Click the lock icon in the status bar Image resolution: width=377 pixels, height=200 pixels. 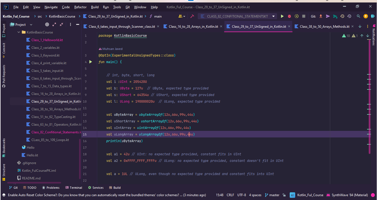[284, 195]
